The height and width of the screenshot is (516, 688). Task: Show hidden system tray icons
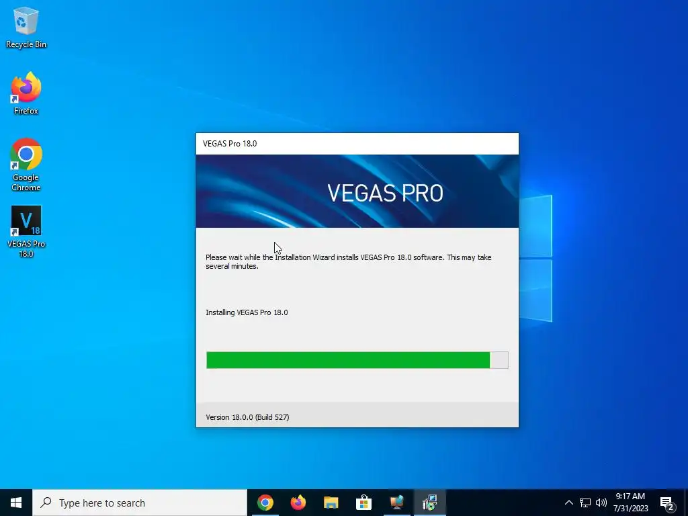click(x=568, y=503)
